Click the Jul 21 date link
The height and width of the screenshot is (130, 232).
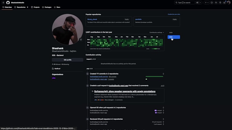(162, 86)
